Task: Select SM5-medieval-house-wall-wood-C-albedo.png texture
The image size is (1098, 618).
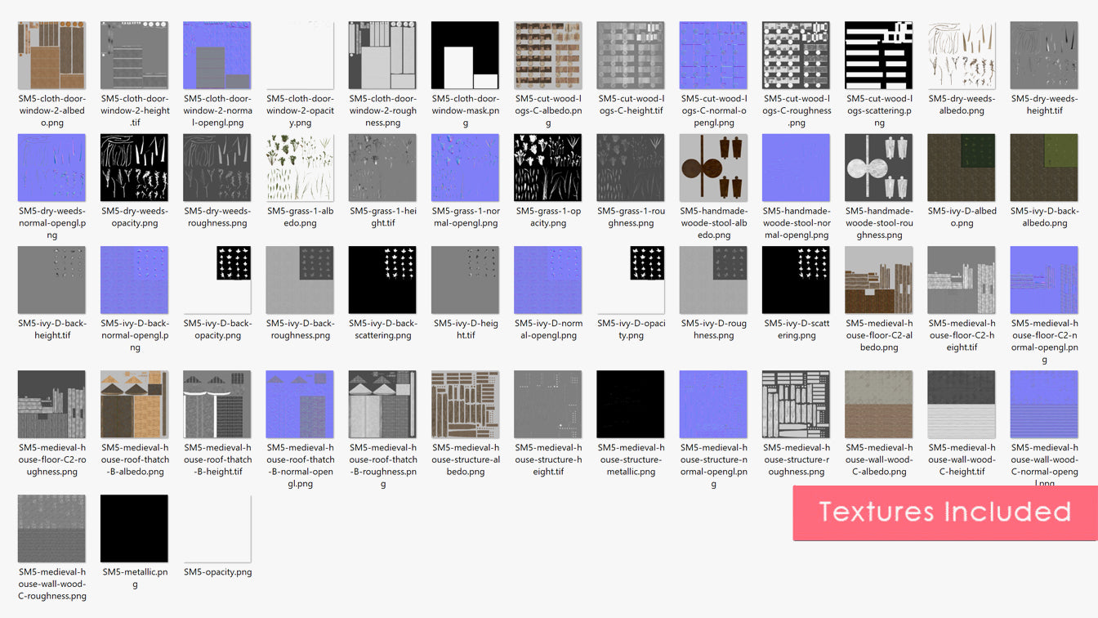Action: coord(878,405)
